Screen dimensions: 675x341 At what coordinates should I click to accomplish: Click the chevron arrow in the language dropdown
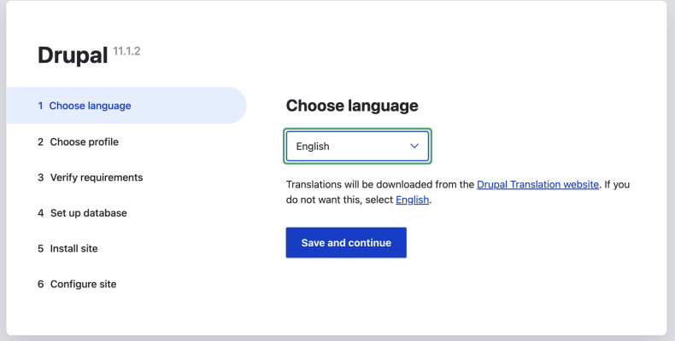[x=414, y=147]
